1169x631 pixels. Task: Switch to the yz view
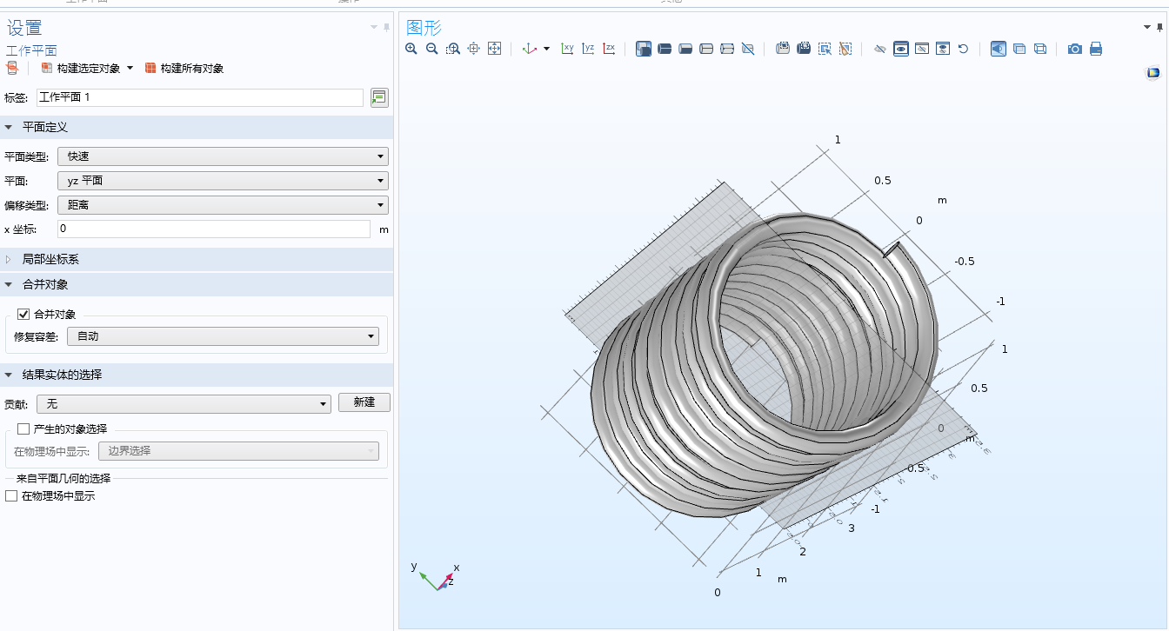588,49
